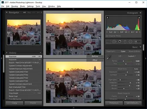Click the Previous button
The width and height of the screenshot is (147, 109).
point(114,103)
